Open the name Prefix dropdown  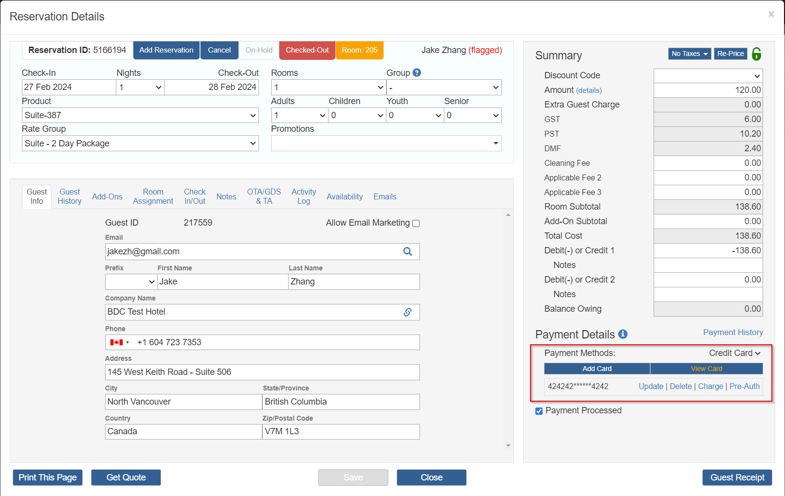pos(131,282)
